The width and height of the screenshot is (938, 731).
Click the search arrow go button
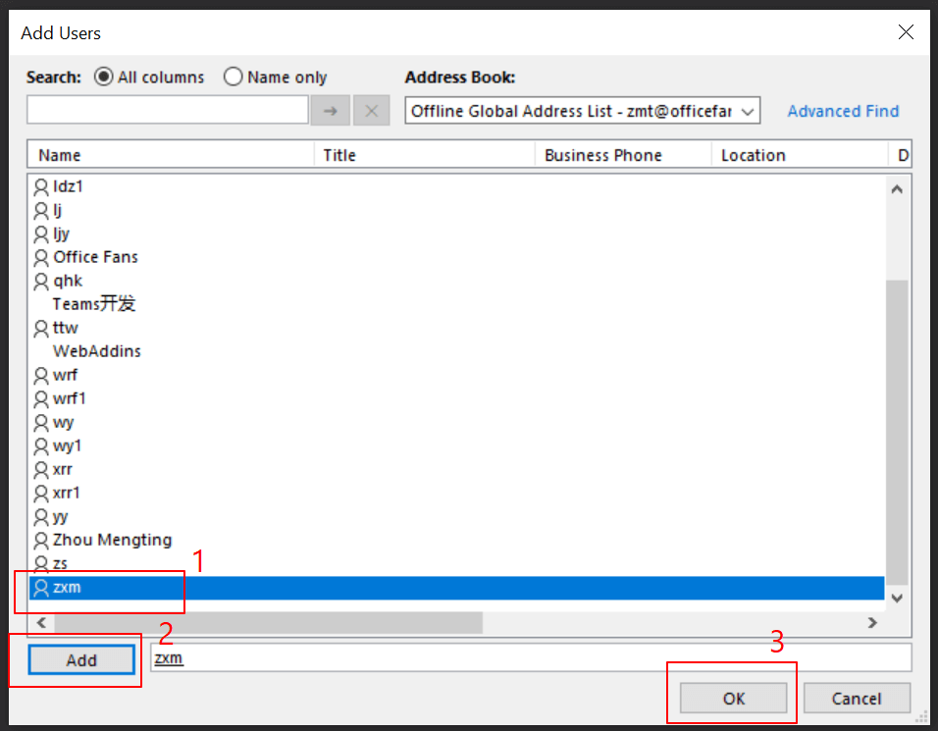point(330,111)
